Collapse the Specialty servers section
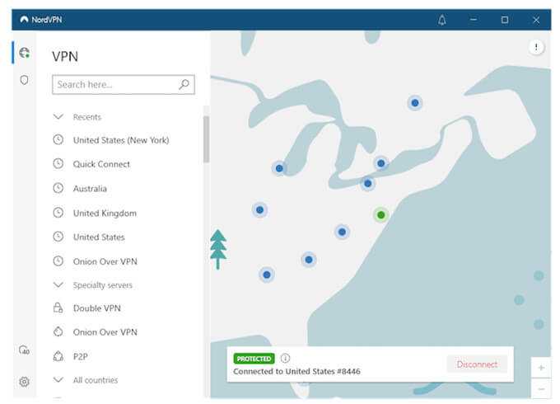560x404 pixels. [x=58, y=284]
